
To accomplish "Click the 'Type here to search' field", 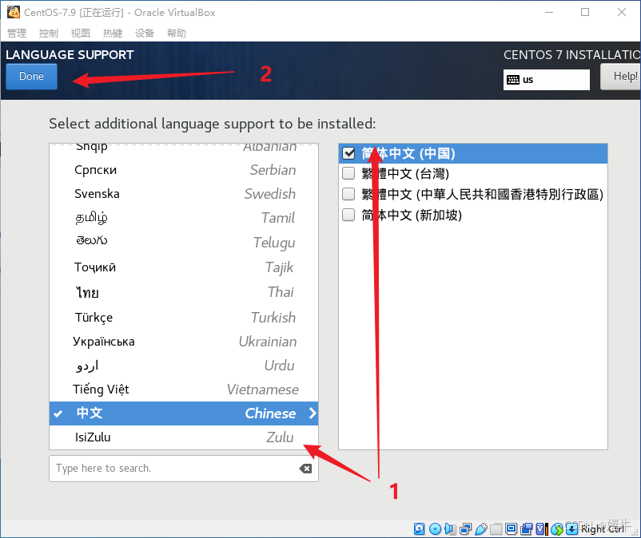I will [x=184, y=469].
